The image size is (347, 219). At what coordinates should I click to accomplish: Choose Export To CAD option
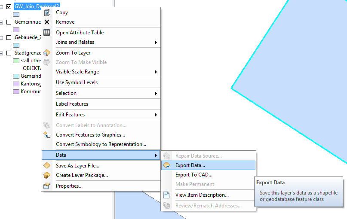(x=193, y=175)
